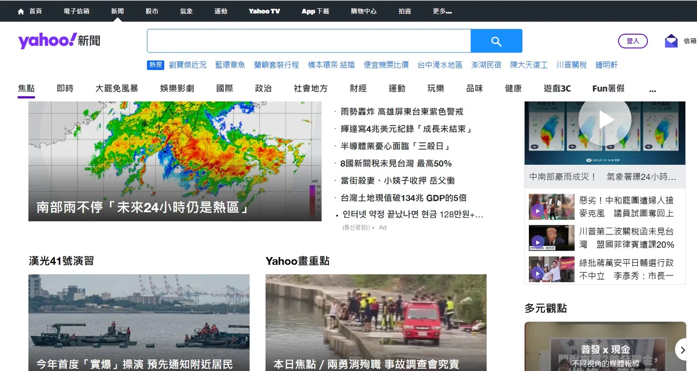
Task: Click the 登入 sign-in button
Action: pyautogui.click(x=633, y=41)
